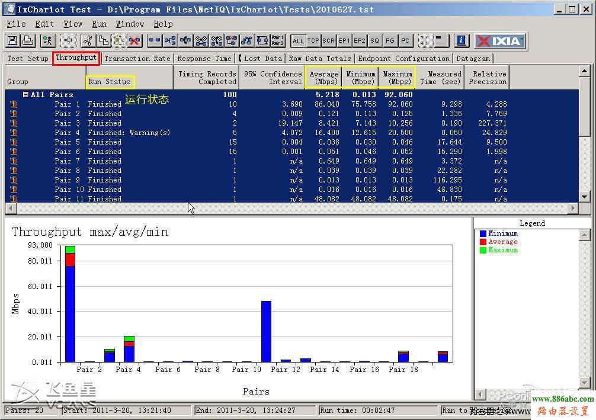596x420 pixels.
Task: Click 'Pairs: 20' in the status bar
Action: point(24,411)
